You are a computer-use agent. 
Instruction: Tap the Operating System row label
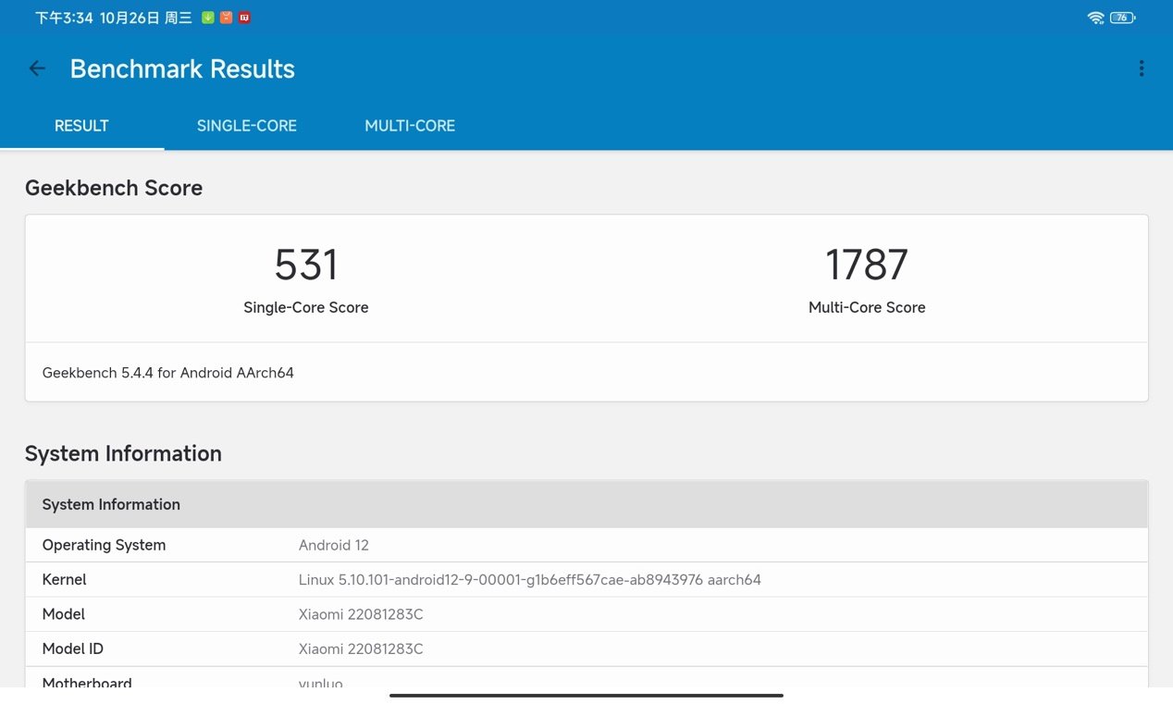tap(104, 545)
